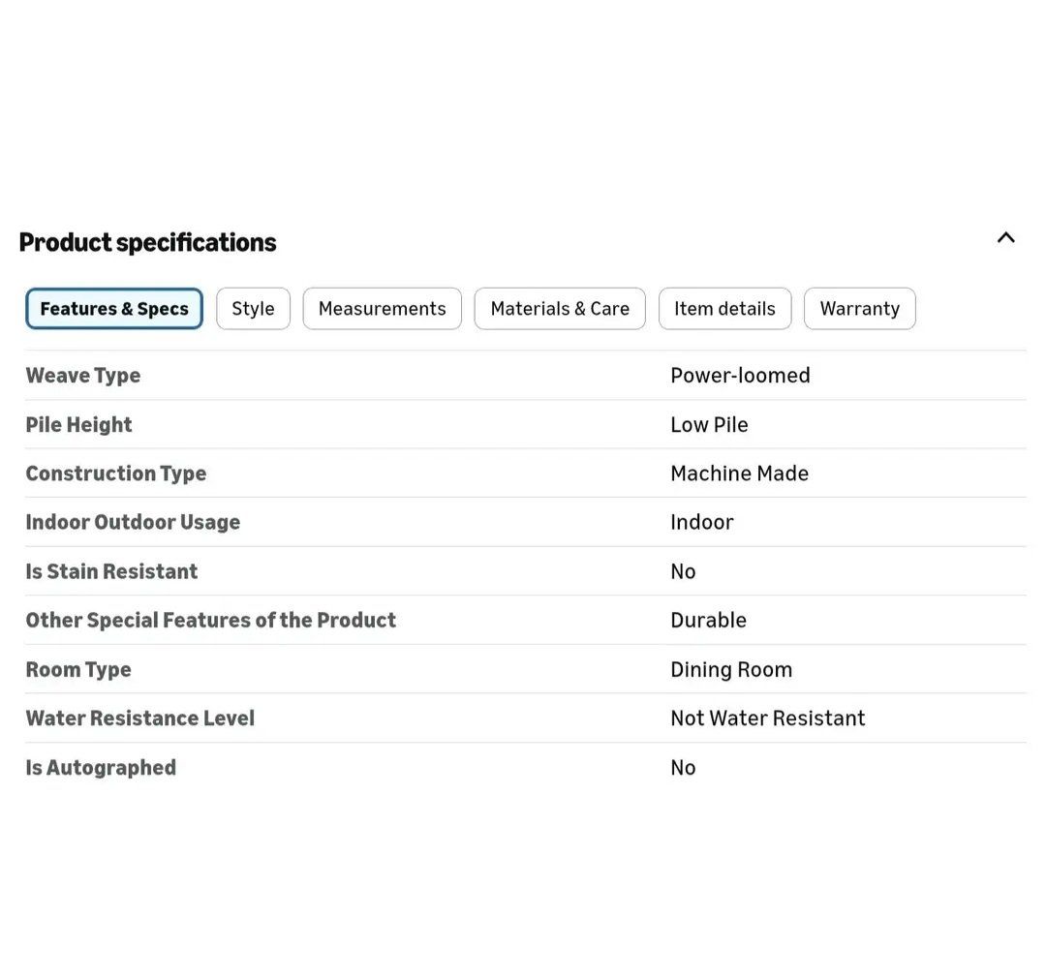The image size is (1046, 978).
Task: Show the Warranty tab
Action: tap(859, 309)
